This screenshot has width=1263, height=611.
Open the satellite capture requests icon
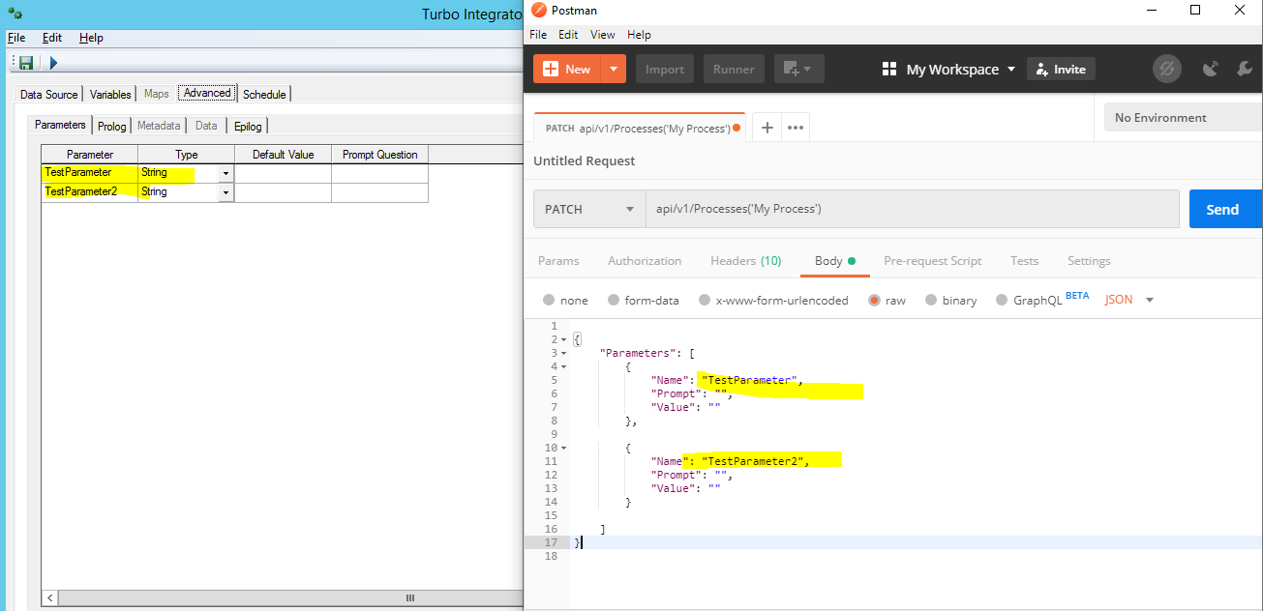1210,69
